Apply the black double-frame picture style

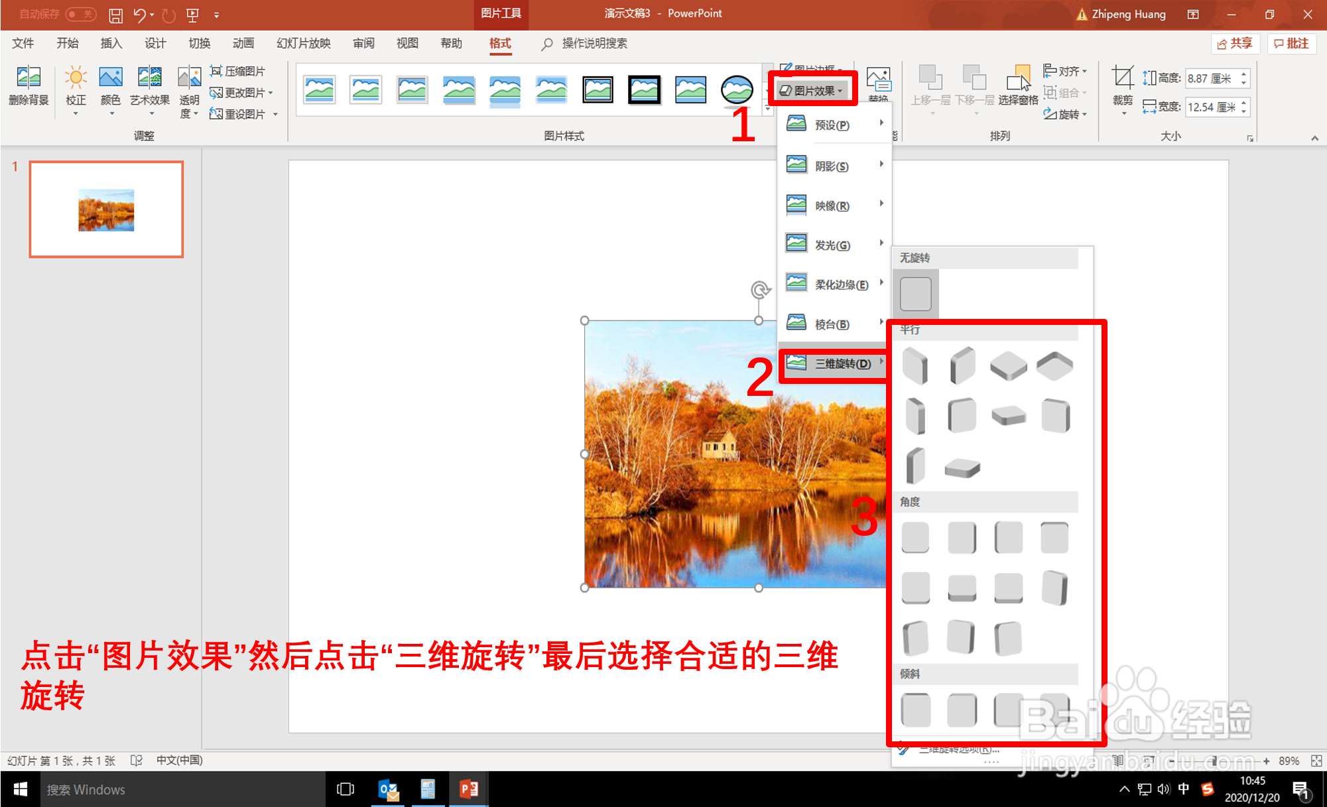pos(598,90)
